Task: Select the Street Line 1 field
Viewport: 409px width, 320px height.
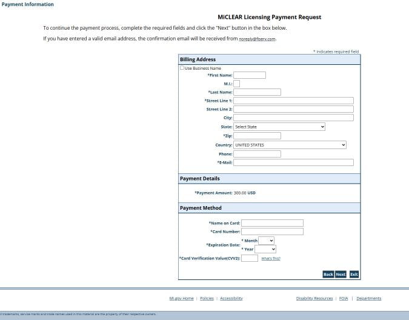Action: point(293,101)
